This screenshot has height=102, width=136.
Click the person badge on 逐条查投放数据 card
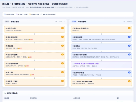62,37
